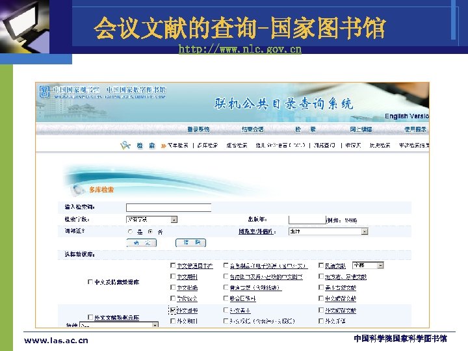Click the National Library logo icon

44,92
